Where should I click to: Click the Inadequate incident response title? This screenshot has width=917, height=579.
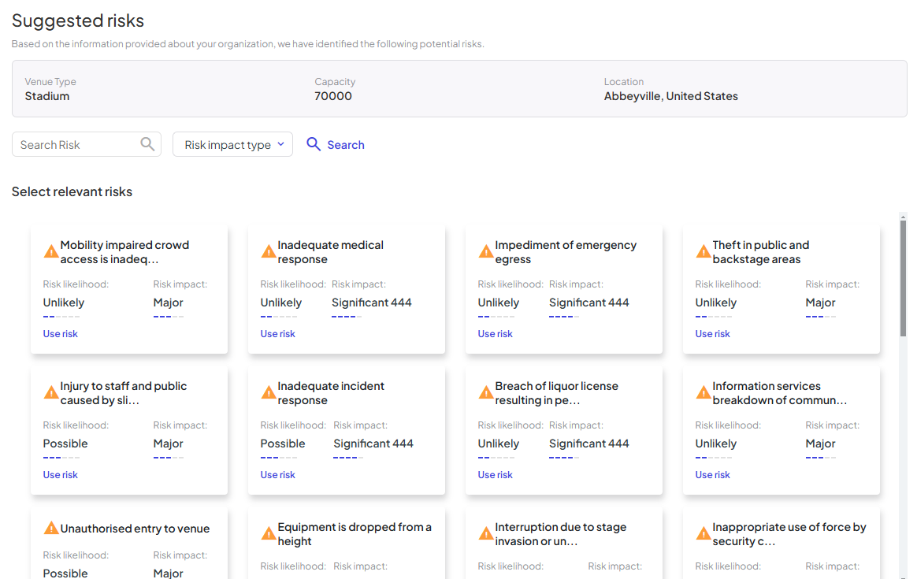tap(331, 393)
